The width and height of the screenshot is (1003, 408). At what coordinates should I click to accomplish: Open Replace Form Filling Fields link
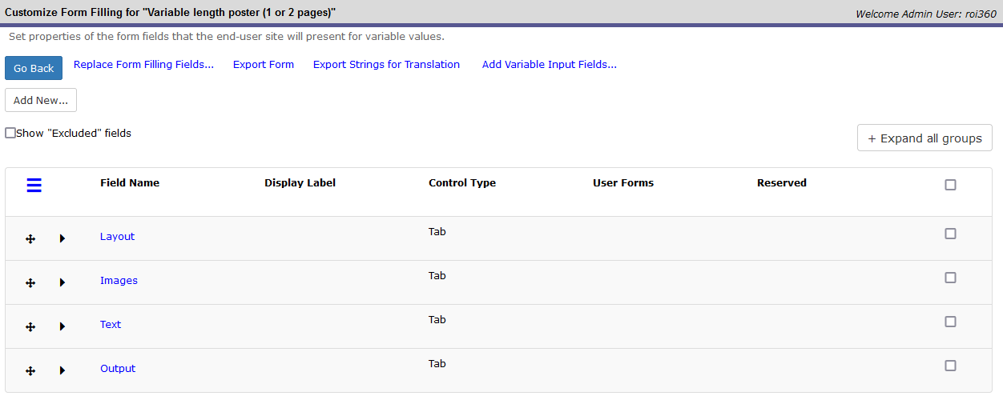point(143,65)
